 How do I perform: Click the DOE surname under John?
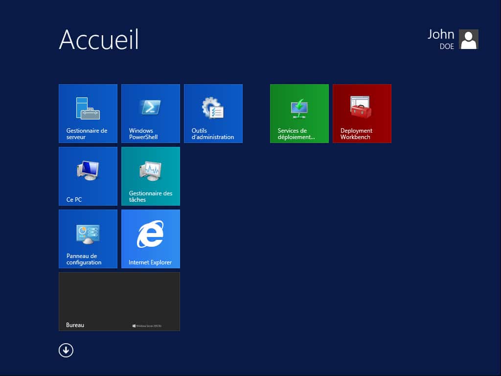click(447, 47)
